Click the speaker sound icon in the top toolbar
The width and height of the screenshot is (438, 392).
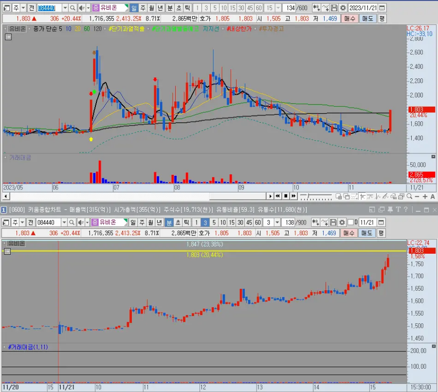[82, 8]
